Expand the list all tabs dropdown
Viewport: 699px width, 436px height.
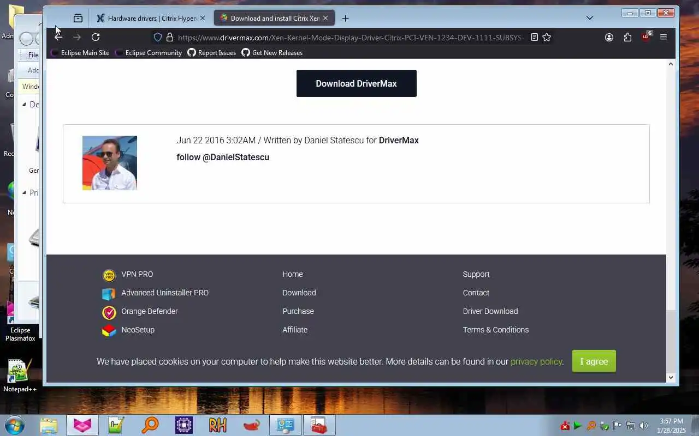point(590,18)
